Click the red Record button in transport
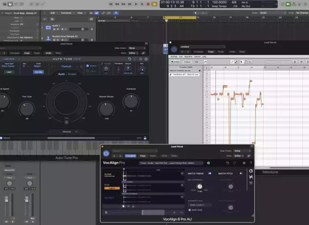The image size is (309, 225). tap(148, 4)
